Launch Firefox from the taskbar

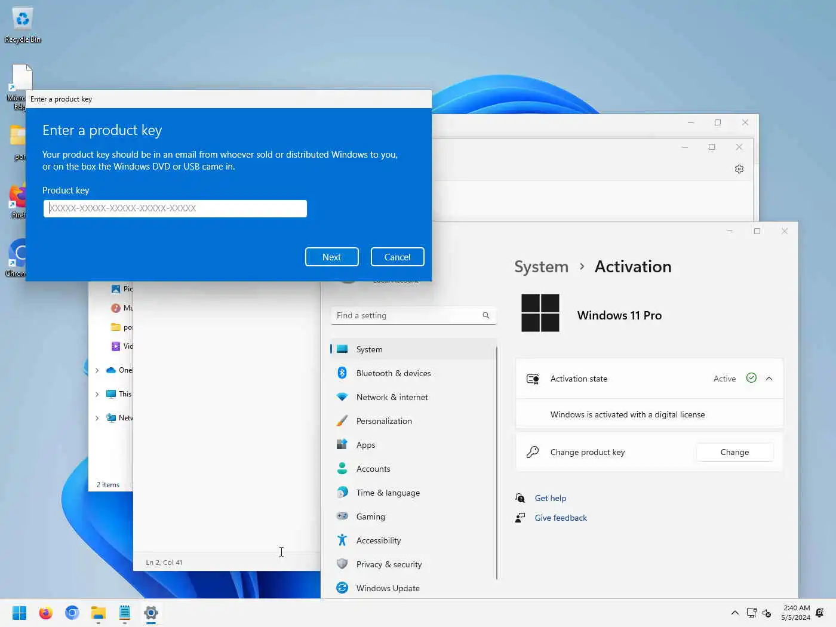[45, 613]
